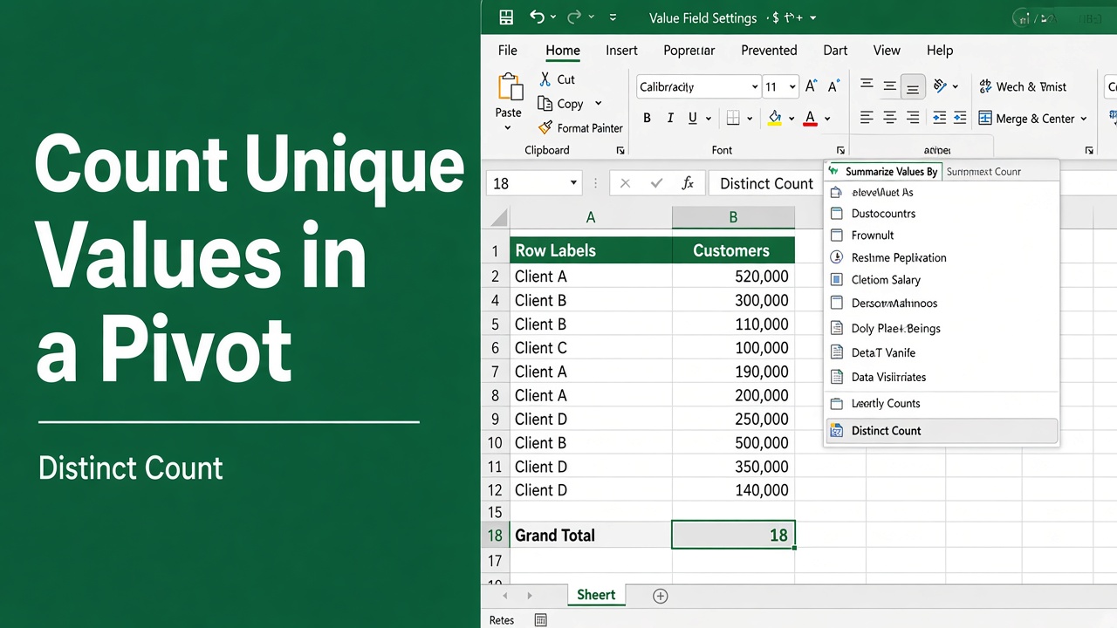The height and width of the screenshot is (628, 1117).
Task: Decrease the font size
Action: pyautogui.click(x=833, y=86)
